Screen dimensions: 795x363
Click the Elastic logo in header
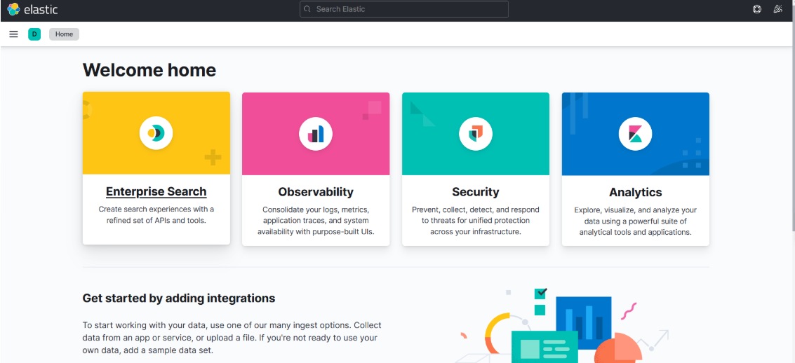[32, 9]
